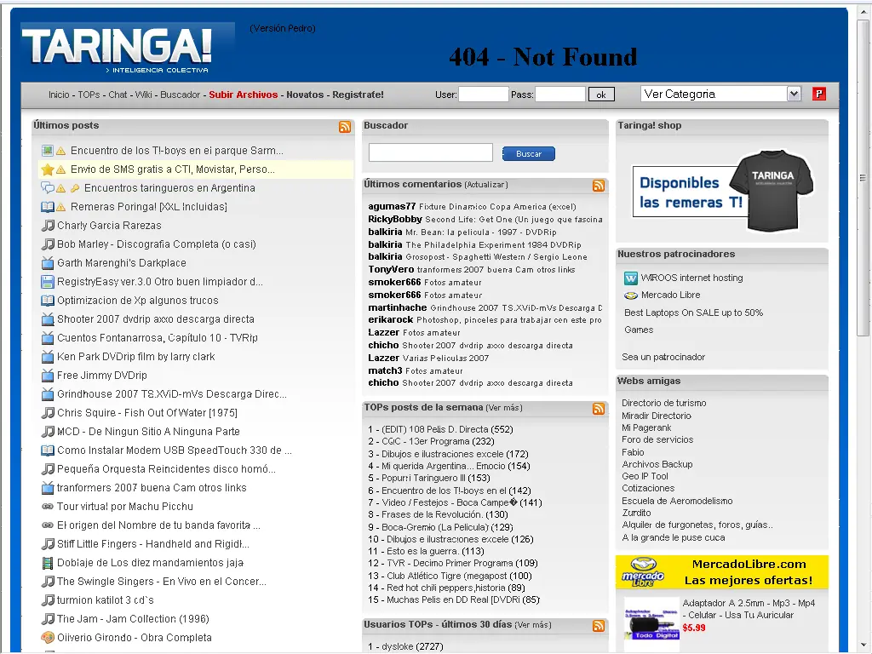This screenshot has height=654, width=872.
Task: Click the chat bubble icon on Encuentros taringueros row
Action: tap(48, 188)
